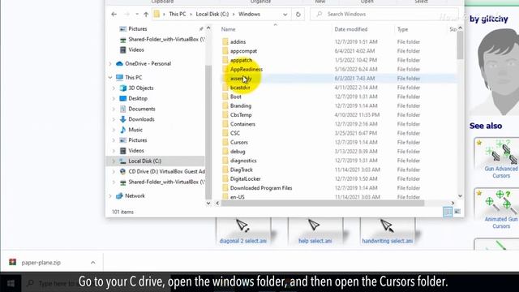This screenshot has width=519, height=292.
Task: Select 'This PC' in the address breadcrumb
Action: coord(178,14)
